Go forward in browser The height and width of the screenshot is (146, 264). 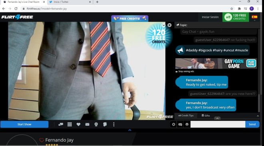10,8
